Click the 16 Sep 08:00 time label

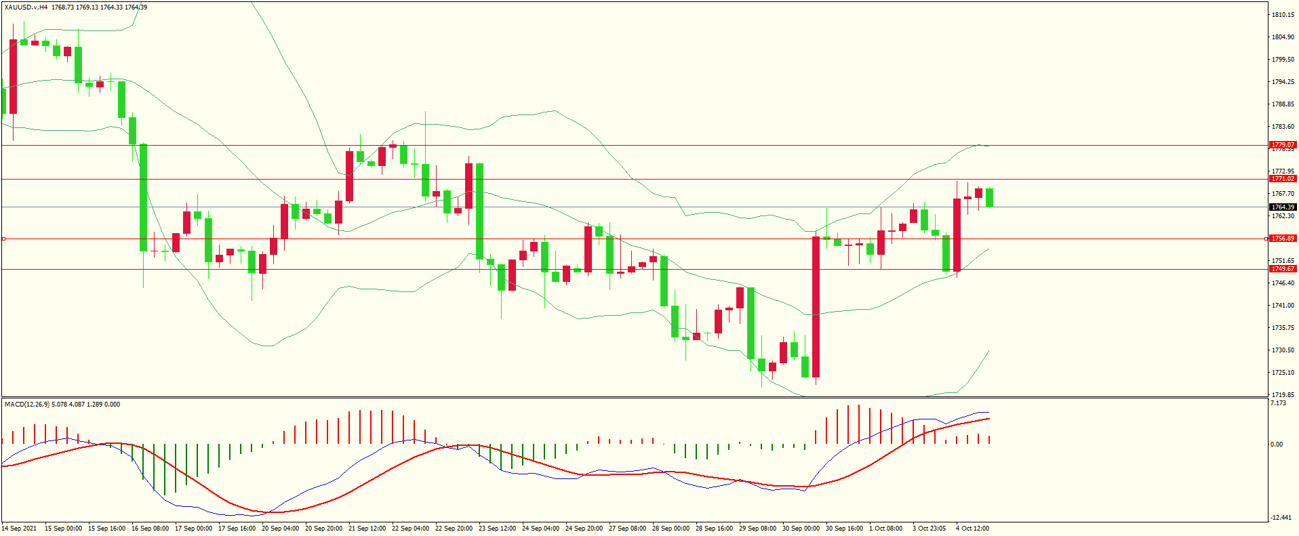click(150, 529)
